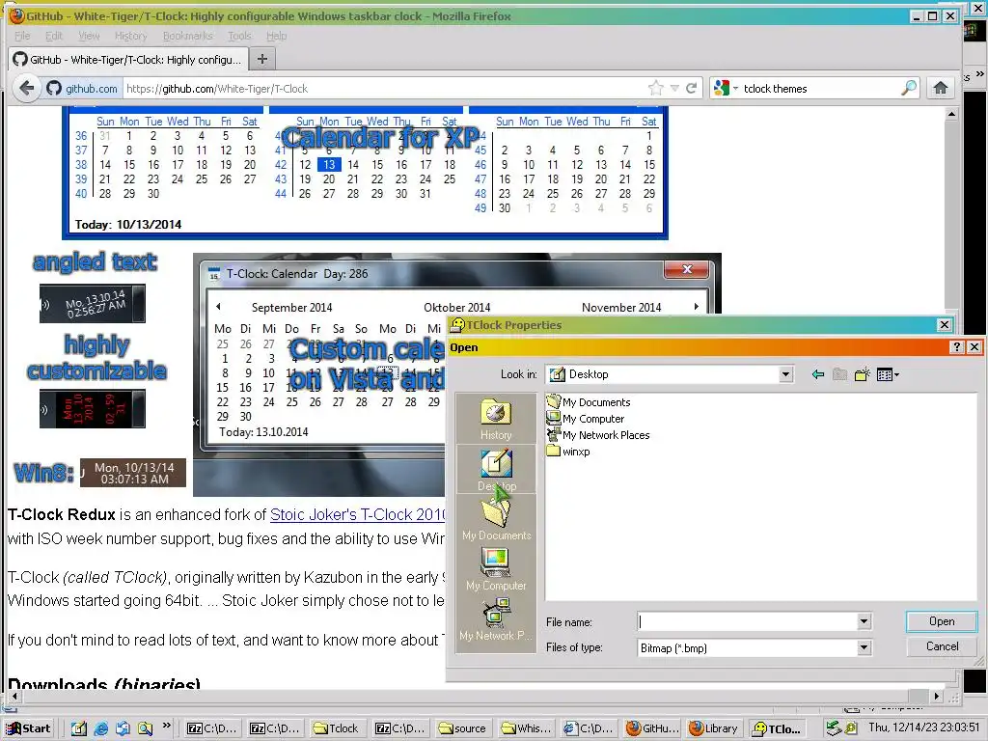Open My Computer place in sidebar
This screenshot has width=988, height=741.
click(x=496, y=569)
